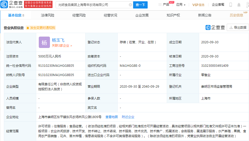Switch to 经营风险 tab

pyautogui.click(x=79, y=15)
